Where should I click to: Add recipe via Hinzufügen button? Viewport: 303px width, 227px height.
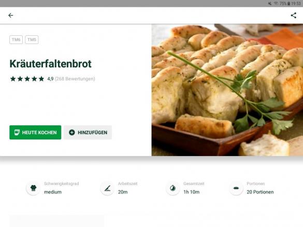tap(88, 133)
